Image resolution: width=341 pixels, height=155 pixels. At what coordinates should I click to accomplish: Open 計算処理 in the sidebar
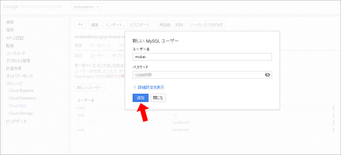[14, 68]
